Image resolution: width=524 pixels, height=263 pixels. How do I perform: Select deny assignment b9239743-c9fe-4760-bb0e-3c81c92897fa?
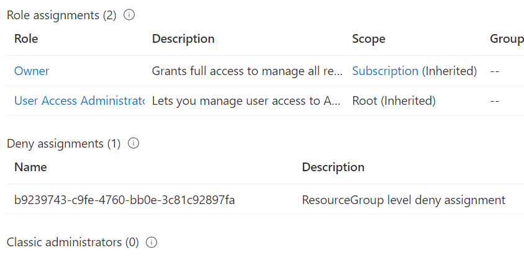[124, 200]
